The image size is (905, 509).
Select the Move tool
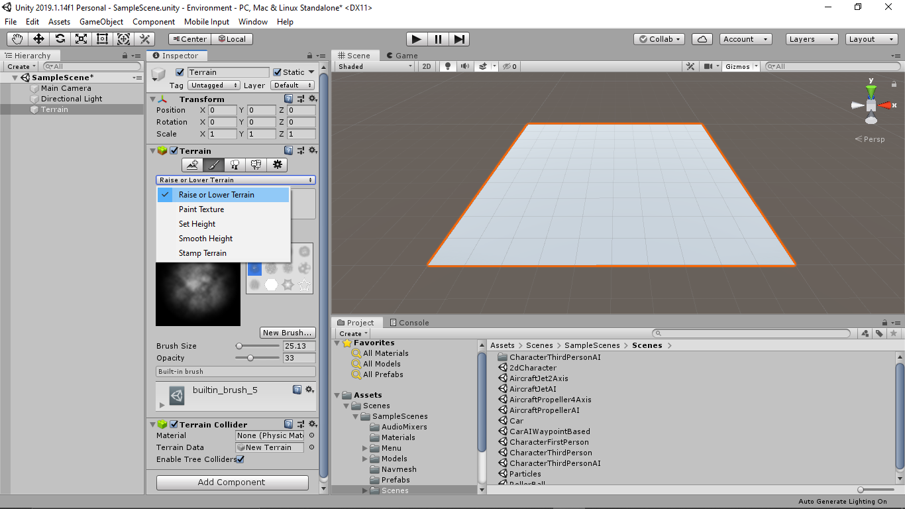tap(38, 38)
